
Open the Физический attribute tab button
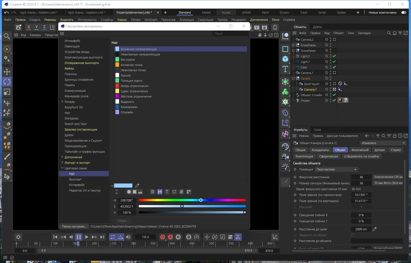tap(360, 150)
